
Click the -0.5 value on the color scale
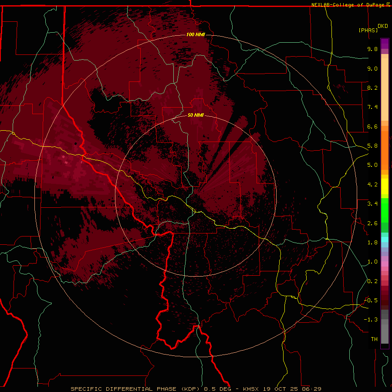[x=371, y=301]
